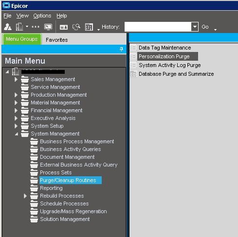
Task: Click the pin icon on menu panel
Action: pyautogui.click(x=121, y=49)
